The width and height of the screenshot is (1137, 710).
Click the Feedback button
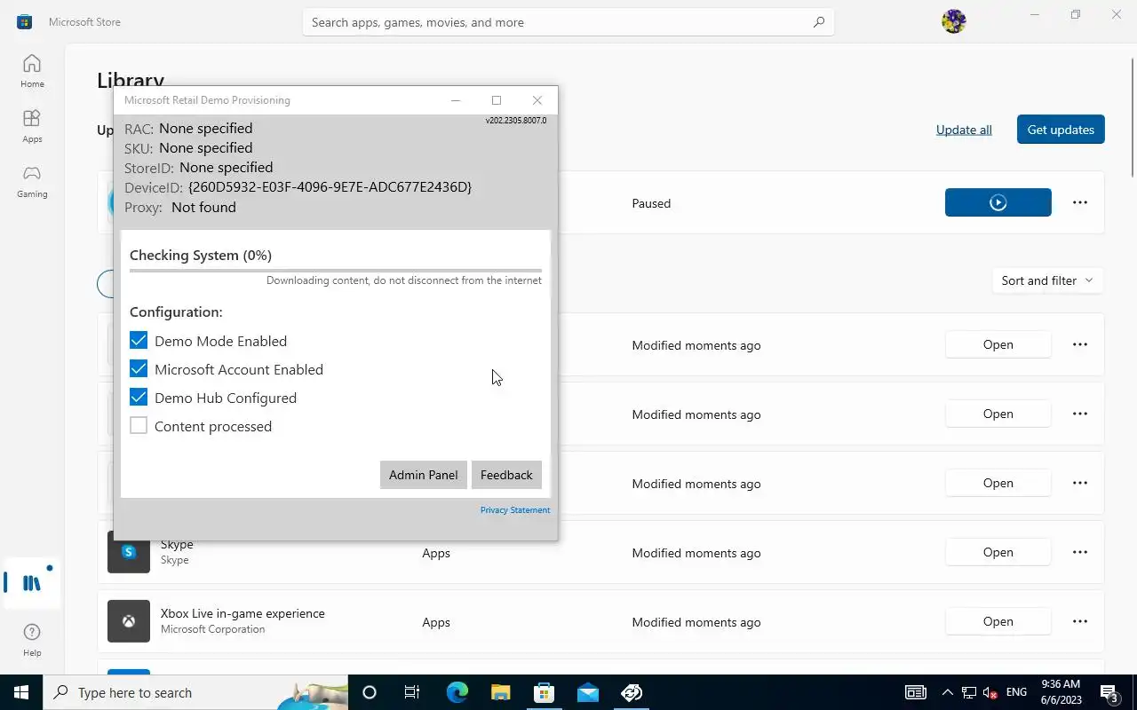[x=506, y=475]
